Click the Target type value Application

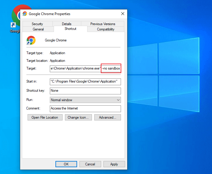pos(58,53)
